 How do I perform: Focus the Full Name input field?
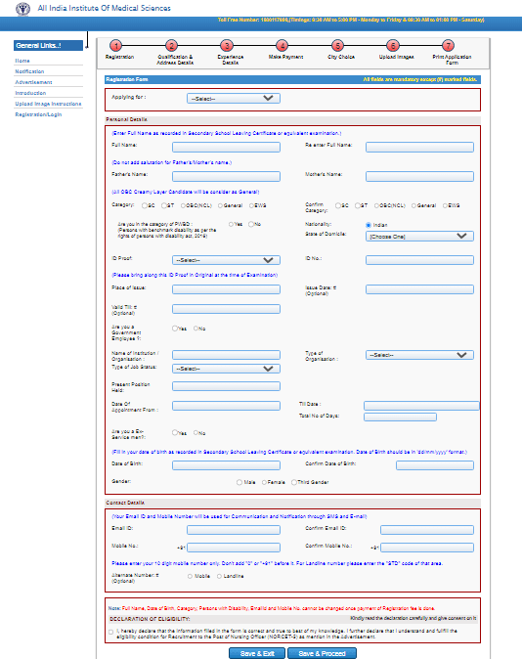[x=226, y=147]
